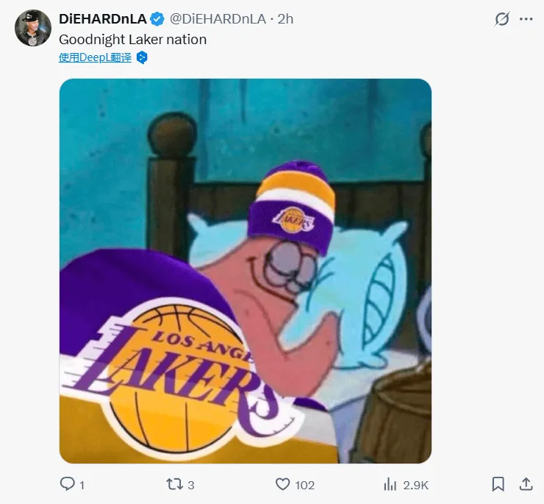Open the @DiEHARDnLA handle link
Viewport: 544px width, 504px height.
tap(218, 19)
